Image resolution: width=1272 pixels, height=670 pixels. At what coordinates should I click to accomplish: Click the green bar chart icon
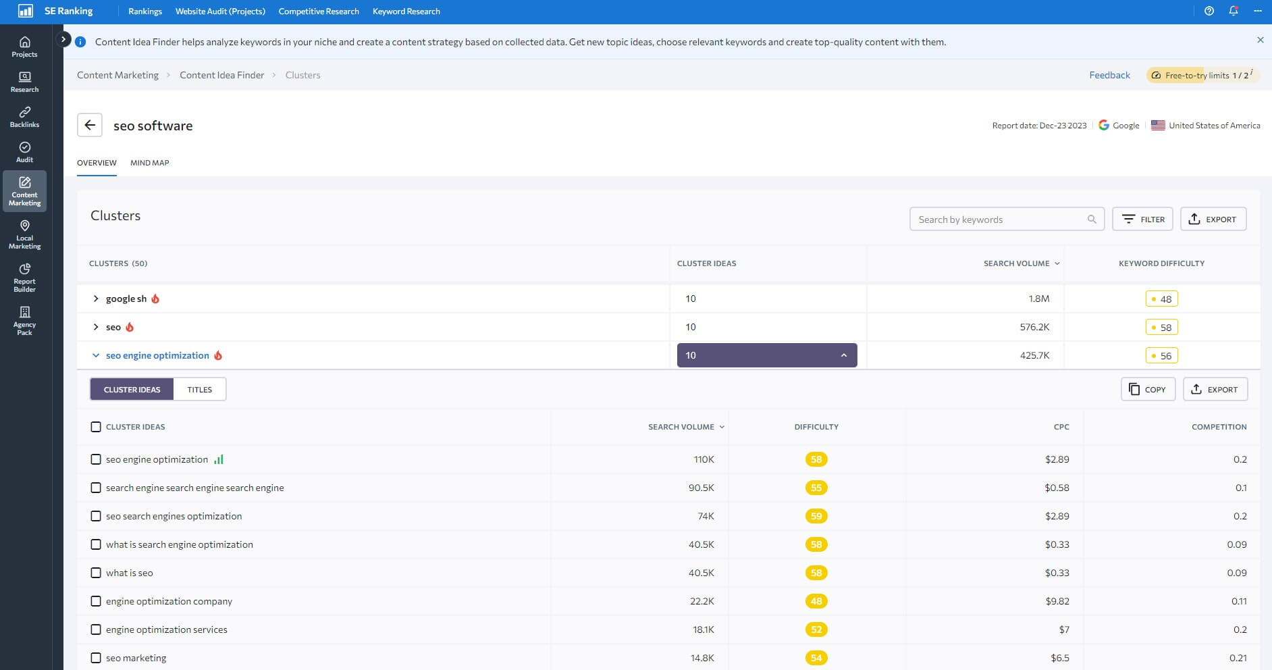[x=219, y=459]
